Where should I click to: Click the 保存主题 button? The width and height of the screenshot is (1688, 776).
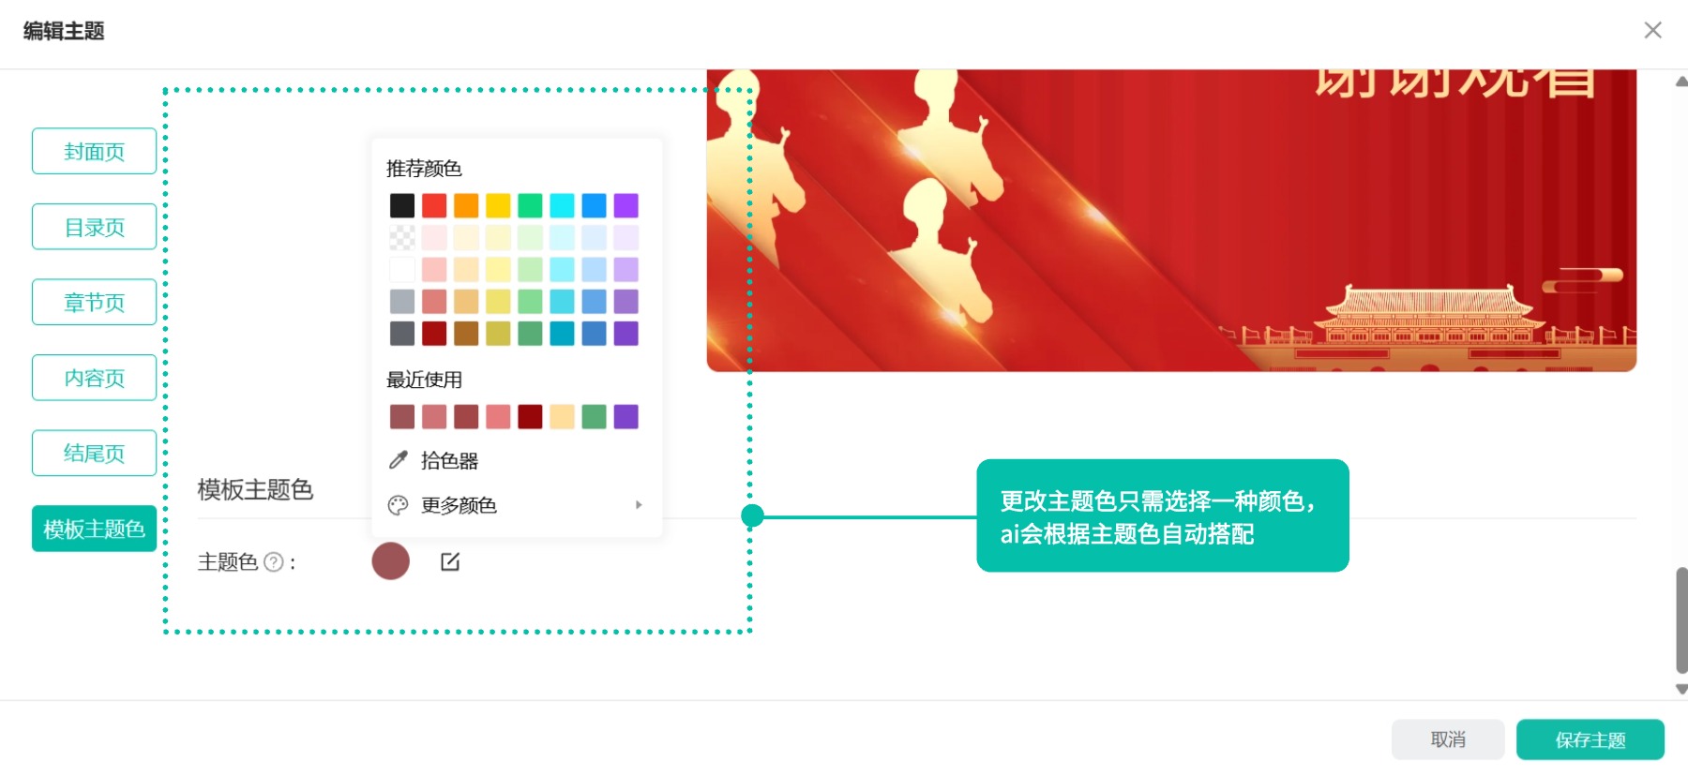tap(1590, 739)
